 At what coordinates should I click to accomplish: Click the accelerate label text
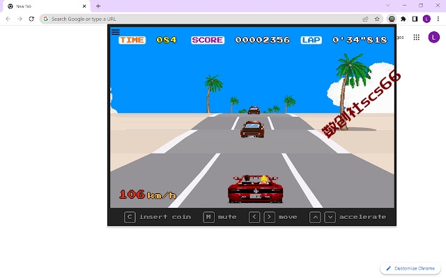point(362,217)
